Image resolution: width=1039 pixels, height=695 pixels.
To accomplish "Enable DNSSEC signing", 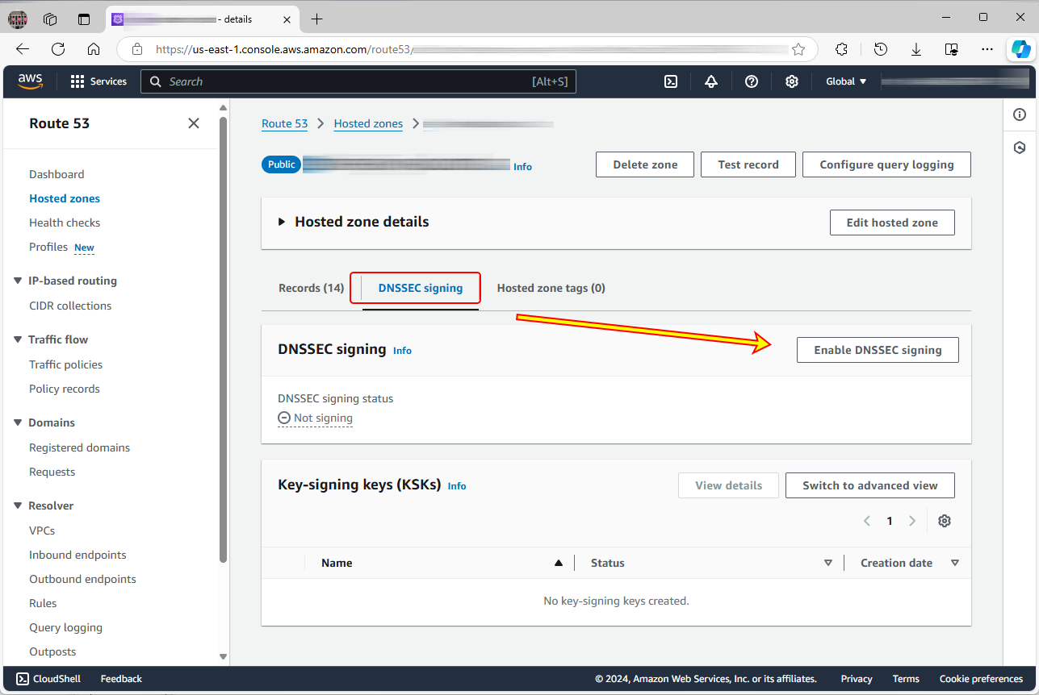I will [x=878, y=349].
